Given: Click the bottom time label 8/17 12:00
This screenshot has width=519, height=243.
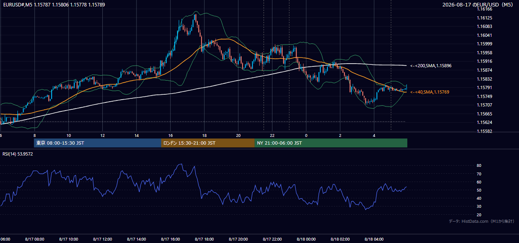Looking at the screenshot, I should pyautogui.click(x=102, y=239).
